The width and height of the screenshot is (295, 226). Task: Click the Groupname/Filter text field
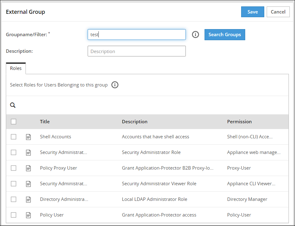tap(137, 34)
